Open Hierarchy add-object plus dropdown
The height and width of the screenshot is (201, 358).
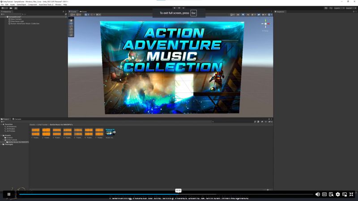[3, 14]
